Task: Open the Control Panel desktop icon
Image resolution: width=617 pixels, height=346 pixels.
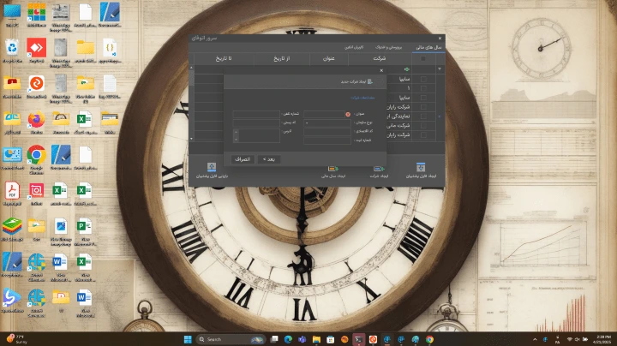Action: pos(12,158)
